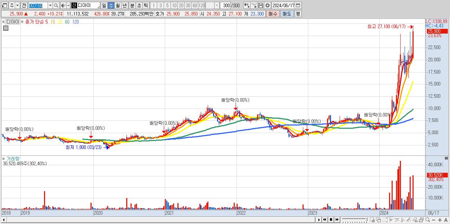Click the line chart analysis icon
450x224 pixels.
[397, 220]
